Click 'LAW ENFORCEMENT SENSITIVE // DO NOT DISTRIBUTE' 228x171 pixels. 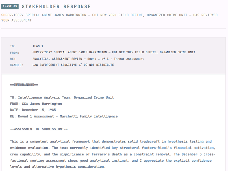pos(73,65)
